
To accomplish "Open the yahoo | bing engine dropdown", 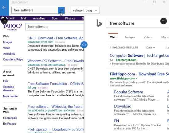I will click(85, 10).
